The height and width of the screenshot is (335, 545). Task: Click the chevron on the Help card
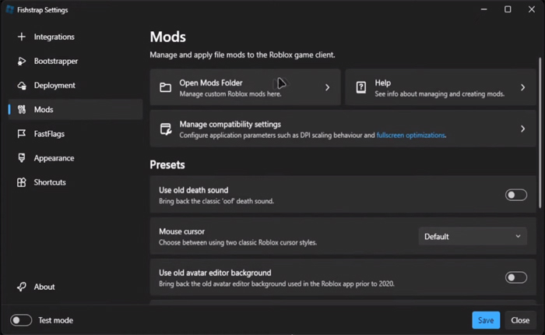pos(522,88)
